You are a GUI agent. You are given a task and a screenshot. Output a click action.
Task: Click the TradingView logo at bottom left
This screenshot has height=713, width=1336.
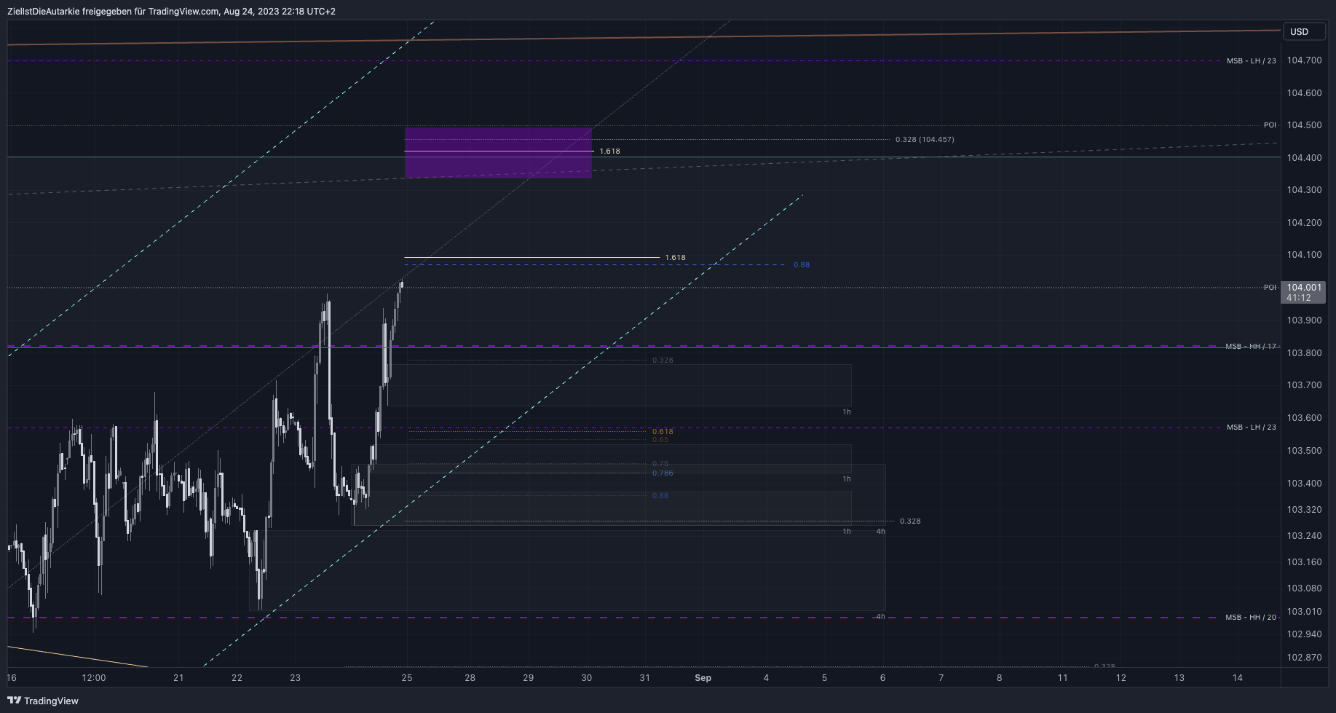coord(43,701)
